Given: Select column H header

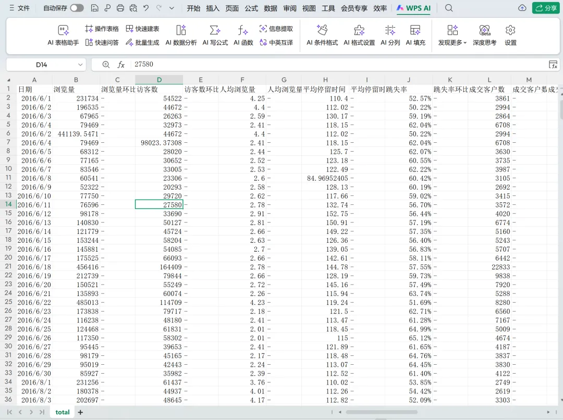Looking at the screenshot, I should 325,80.
